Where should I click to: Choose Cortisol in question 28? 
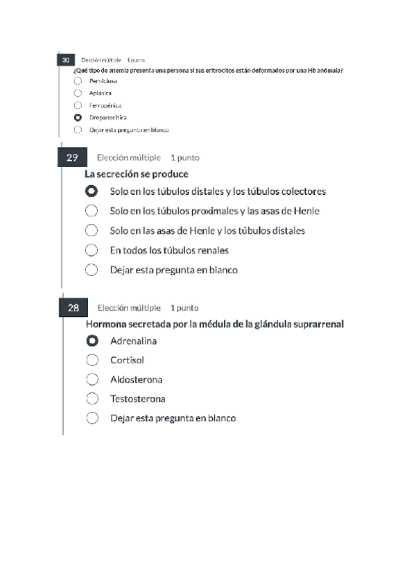tap(91, 360)
